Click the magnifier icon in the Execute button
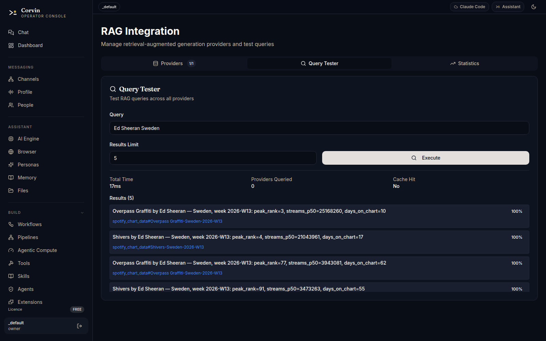546x341 pixels. (x=414, y=158)
